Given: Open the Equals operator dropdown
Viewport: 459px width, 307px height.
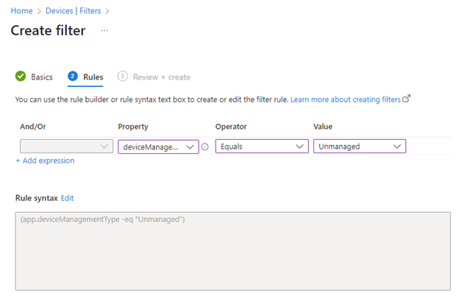Looking at the screenshot, I should point(261,147).
